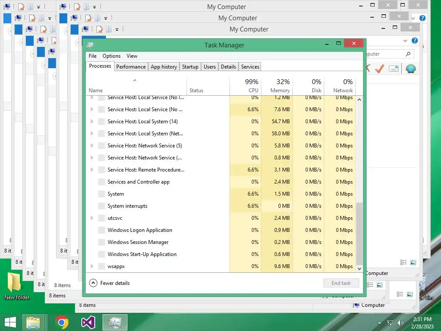Click the wsappx process icon

click(102, 266)
